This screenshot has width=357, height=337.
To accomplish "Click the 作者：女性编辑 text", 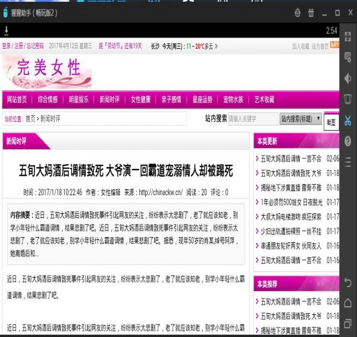I will (x=103, y=192).
